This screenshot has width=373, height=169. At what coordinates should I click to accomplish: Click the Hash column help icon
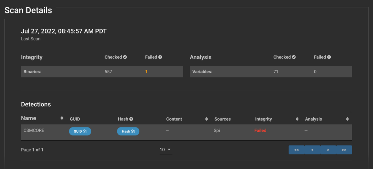coord(131,119)
